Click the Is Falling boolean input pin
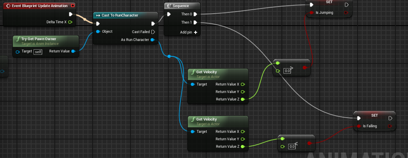The height and width of the screenshot is (158, 408). point(359,126)
